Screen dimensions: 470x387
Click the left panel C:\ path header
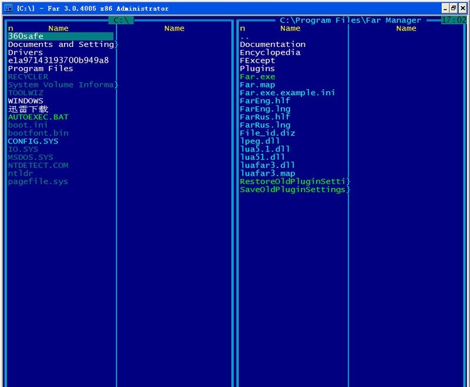tap(121, 21)
